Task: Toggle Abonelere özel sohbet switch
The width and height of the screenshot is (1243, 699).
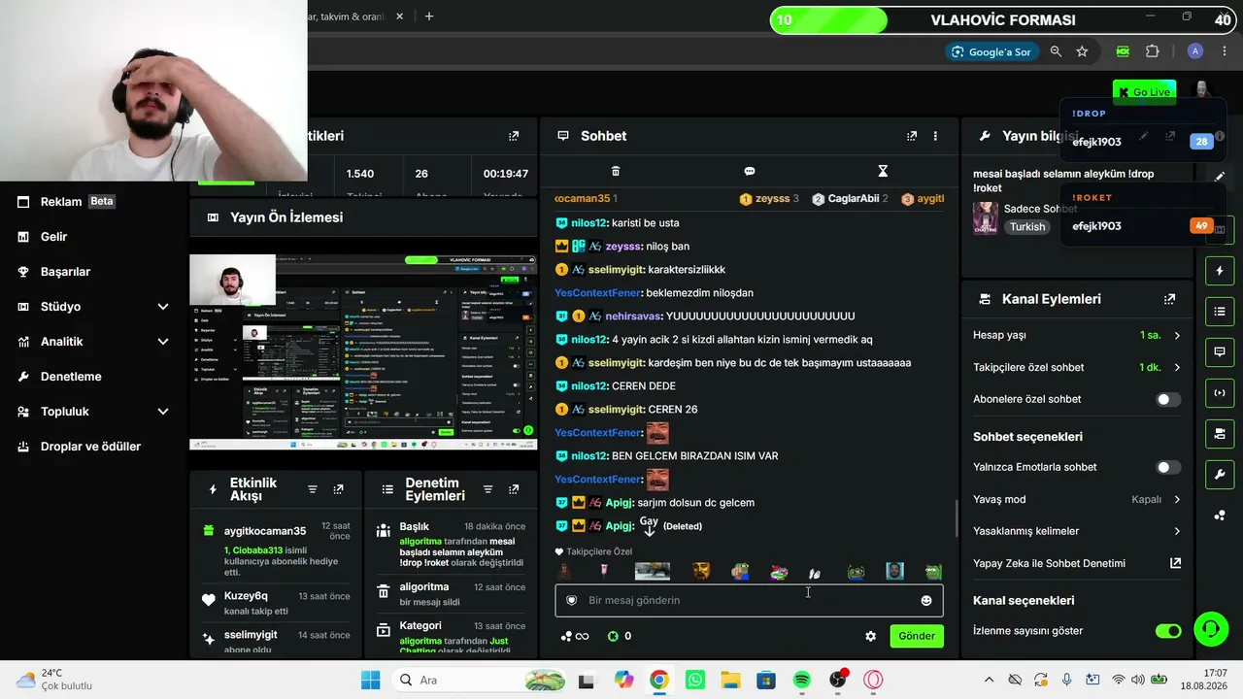Action: coord(1168,399)
